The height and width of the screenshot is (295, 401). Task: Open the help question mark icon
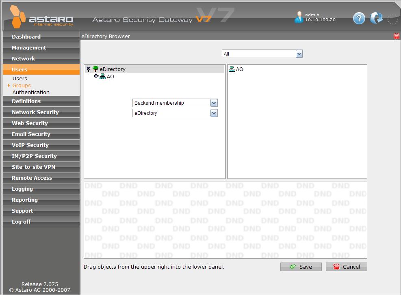point(359,18)
